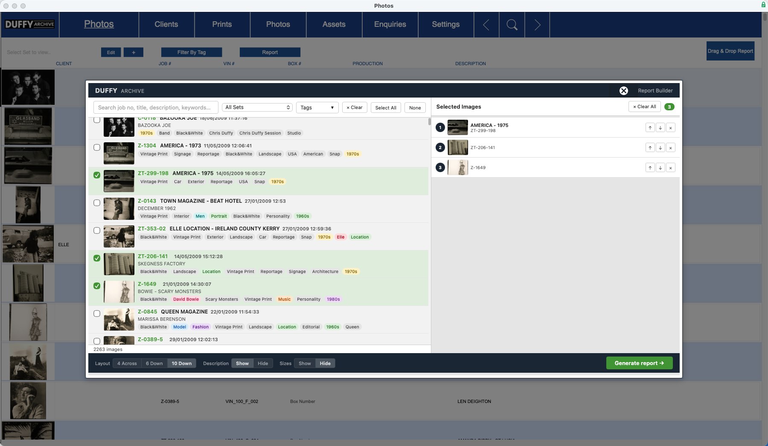The height and width of the screenshot is (446, 768).
Task: Move Z-1649 up in selected list
Action: 650,168
